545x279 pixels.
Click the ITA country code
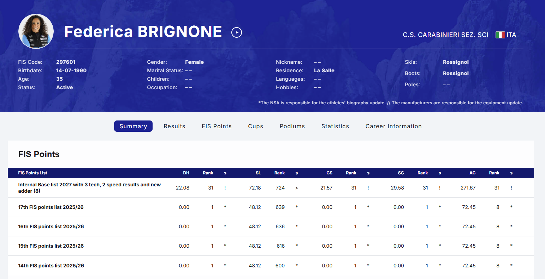point(511,35)
